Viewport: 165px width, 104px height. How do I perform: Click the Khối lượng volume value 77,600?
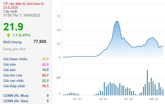(40, 41)
